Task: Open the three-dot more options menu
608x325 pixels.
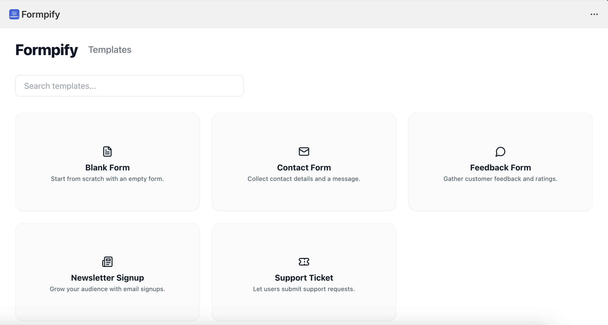Action: pos(594,14)
